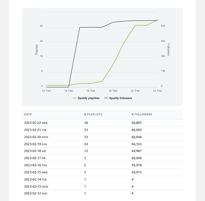Click the 8 left axis label
The height and width of the screenshot is (201, 205).
pos(42,71)
